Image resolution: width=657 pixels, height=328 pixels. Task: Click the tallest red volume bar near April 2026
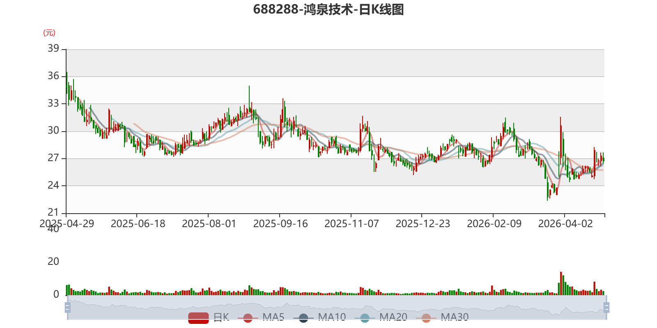[x=561, y=283]
